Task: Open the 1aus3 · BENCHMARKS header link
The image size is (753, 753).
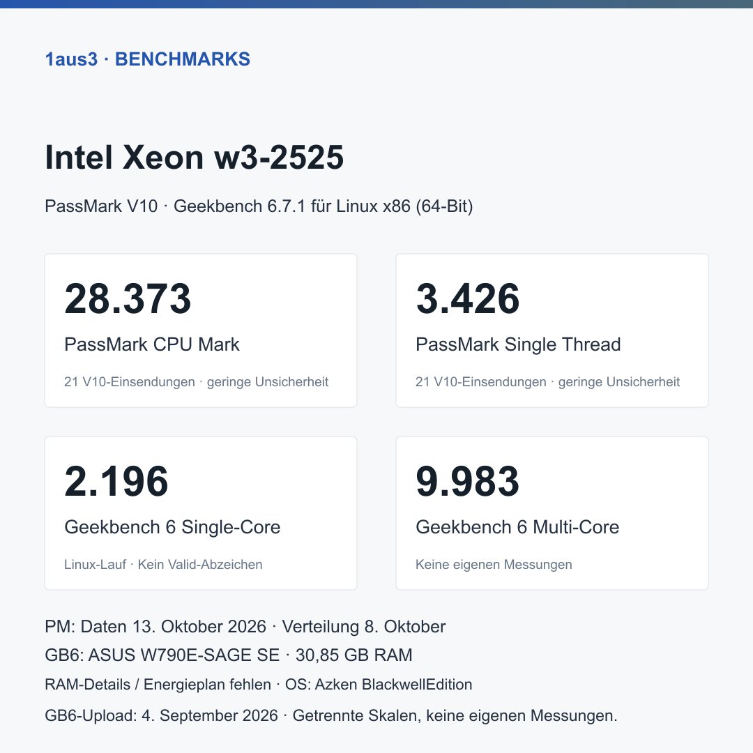Action: (147, 59)
